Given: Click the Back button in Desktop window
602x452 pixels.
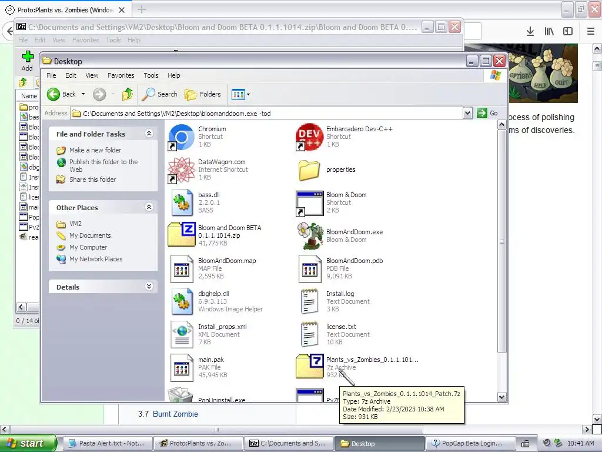Looking at the screenshot, I should 61,94.
